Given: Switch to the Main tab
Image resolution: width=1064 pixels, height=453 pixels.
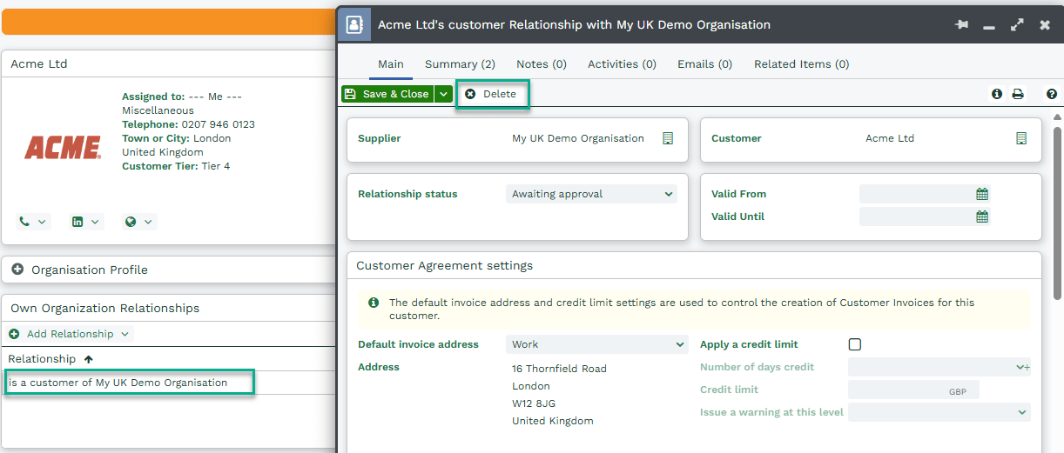Looking at the screenshot, I should (x=391, y=64).
